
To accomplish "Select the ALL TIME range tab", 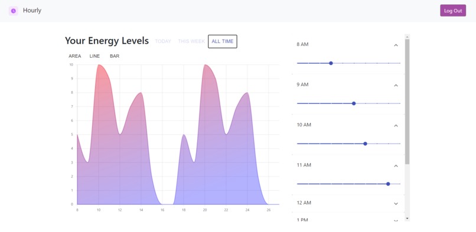I will [x=223, y=41].
